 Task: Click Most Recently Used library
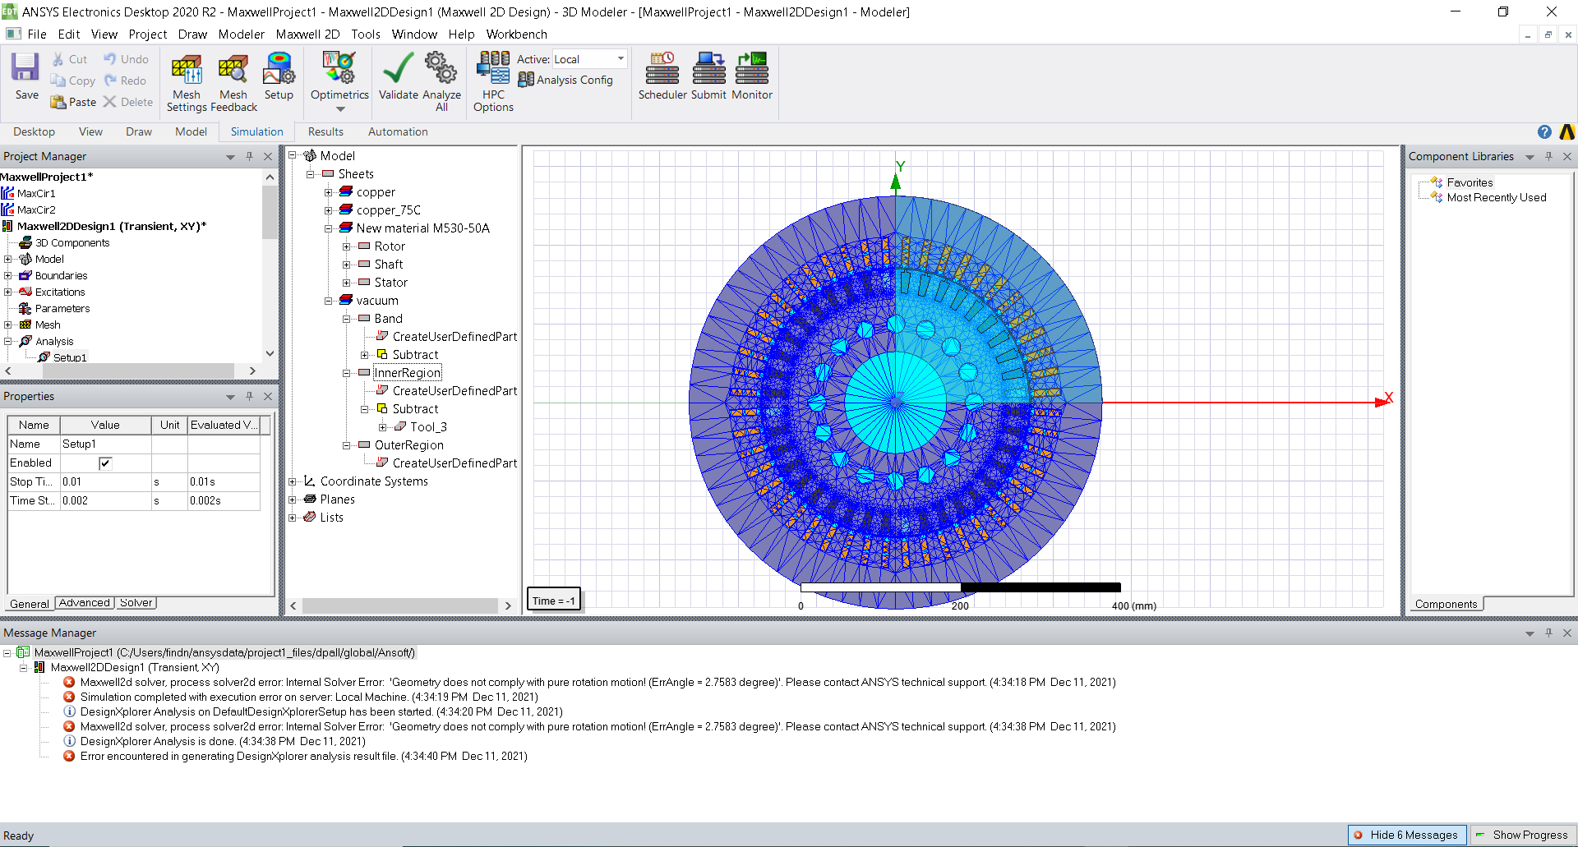point(1496,197)
